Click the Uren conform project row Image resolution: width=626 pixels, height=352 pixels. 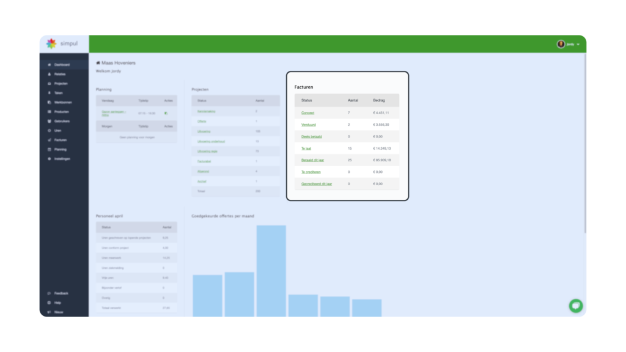(136, 248)
